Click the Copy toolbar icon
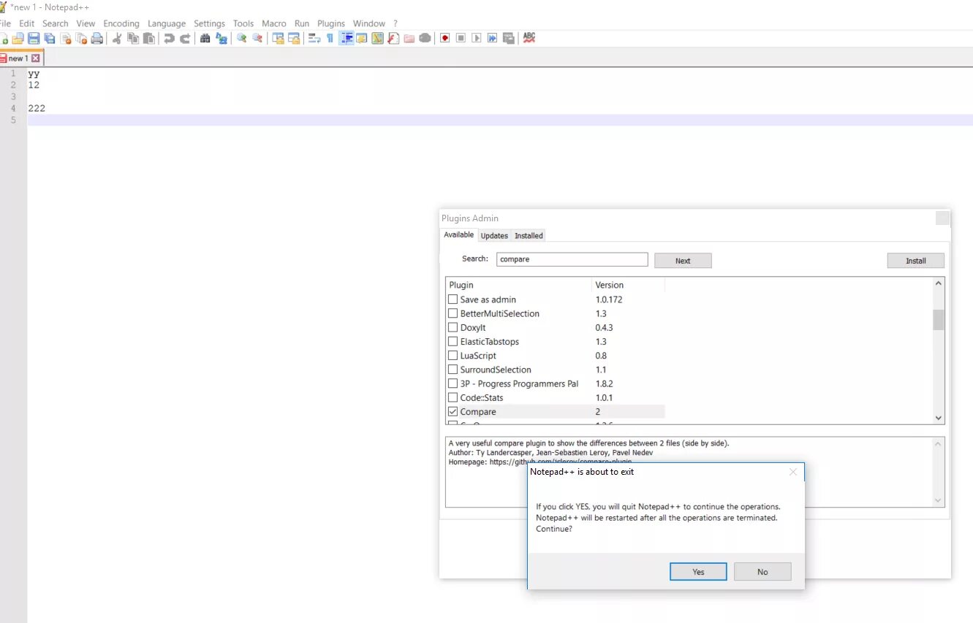 pos(133,38)
